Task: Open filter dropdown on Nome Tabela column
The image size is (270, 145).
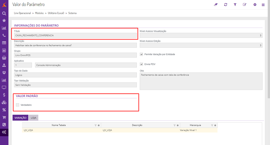Action: [x=95, y=125]
